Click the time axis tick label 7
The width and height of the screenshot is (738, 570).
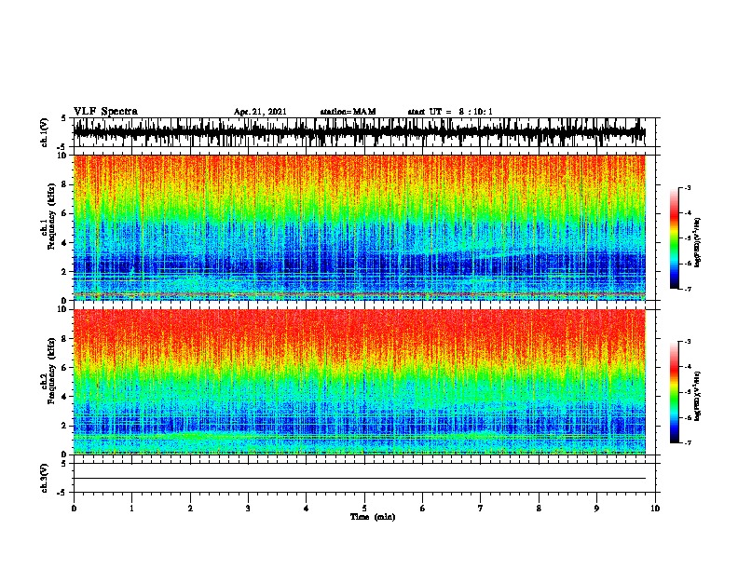[481, 509]
